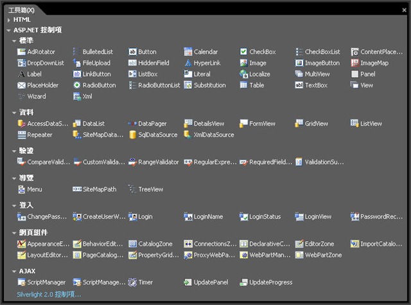
Task: Select the ListView label
Action: (371, 124)
